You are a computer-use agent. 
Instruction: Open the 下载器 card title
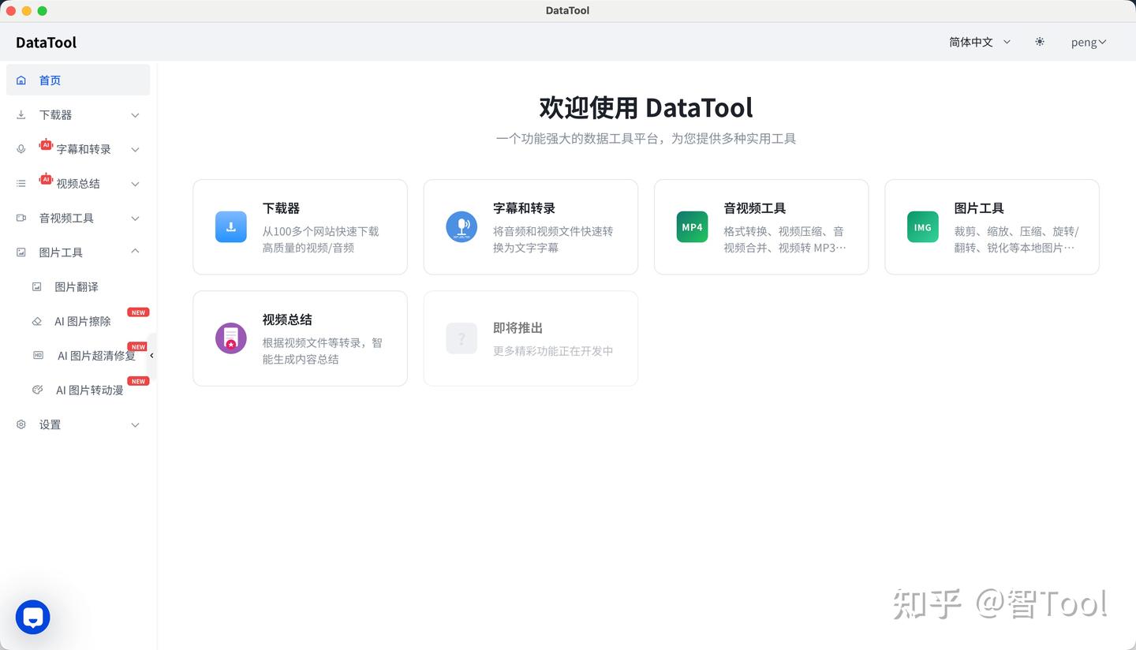281,208
